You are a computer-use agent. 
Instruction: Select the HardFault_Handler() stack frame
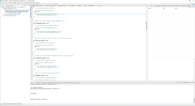point(17,11)
